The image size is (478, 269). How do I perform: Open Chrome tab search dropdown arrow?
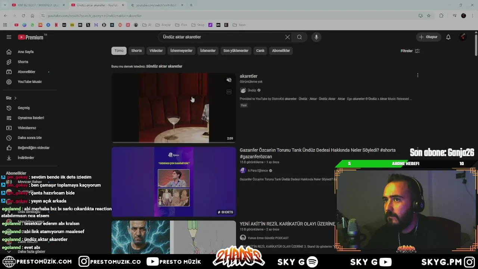coord(5,5)
